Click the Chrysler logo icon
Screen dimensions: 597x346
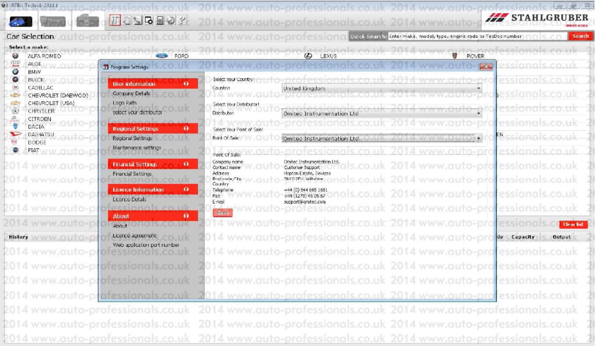point(15,111)
